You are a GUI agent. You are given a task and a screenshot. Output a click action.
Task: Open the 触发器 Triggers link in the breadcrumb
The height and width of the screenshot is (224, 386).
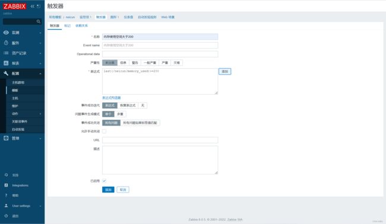[x=101, y=17]
